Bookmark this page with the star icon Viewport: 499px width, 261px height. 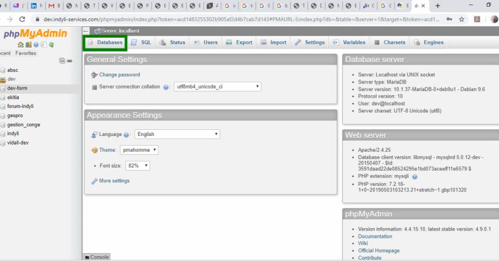[462, 19]
